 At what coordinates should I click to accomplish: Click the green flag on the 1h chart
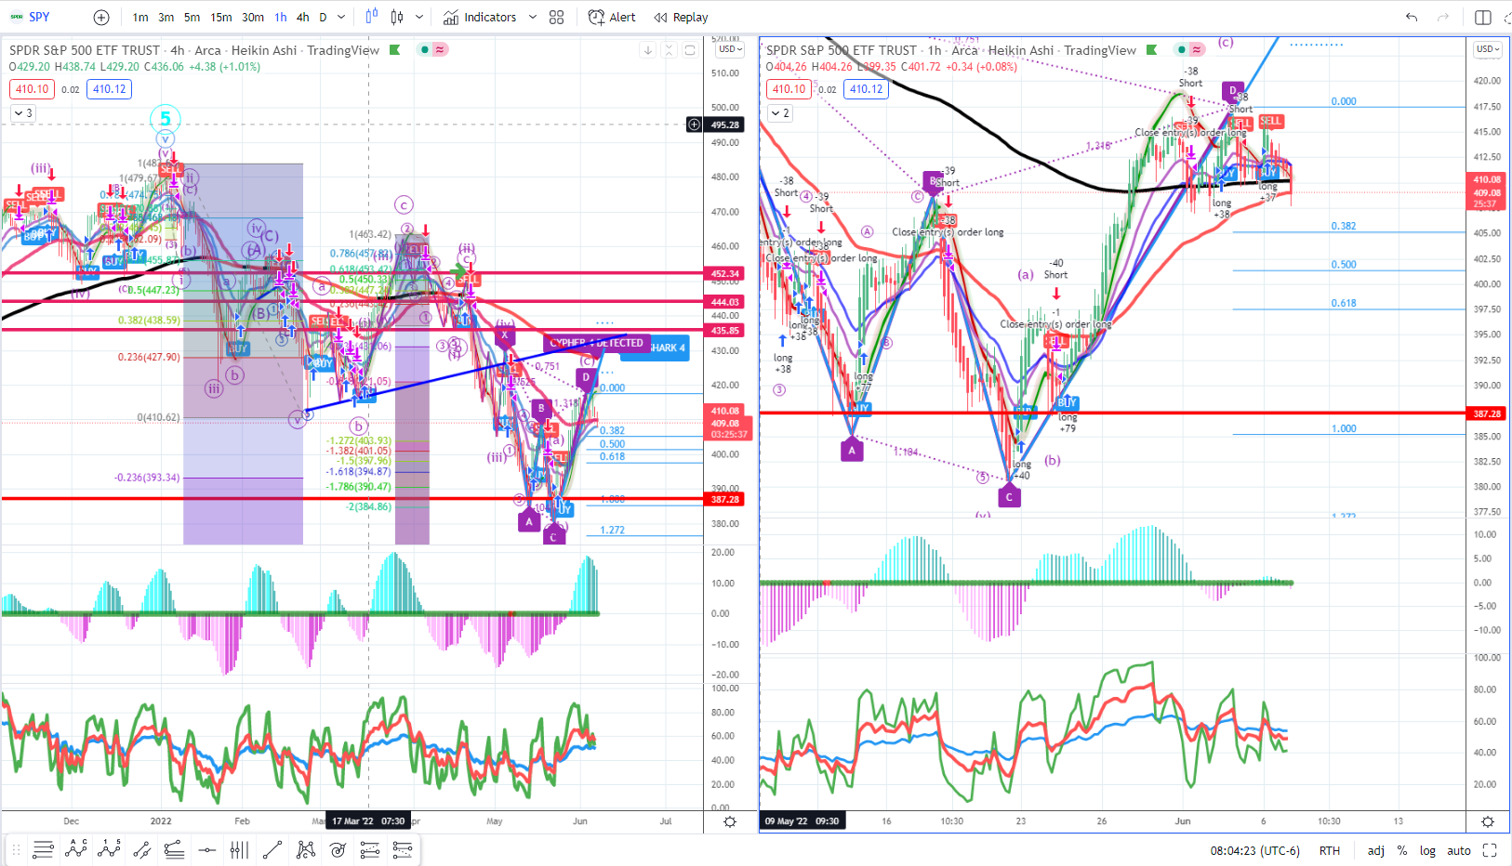[1152, 50]
